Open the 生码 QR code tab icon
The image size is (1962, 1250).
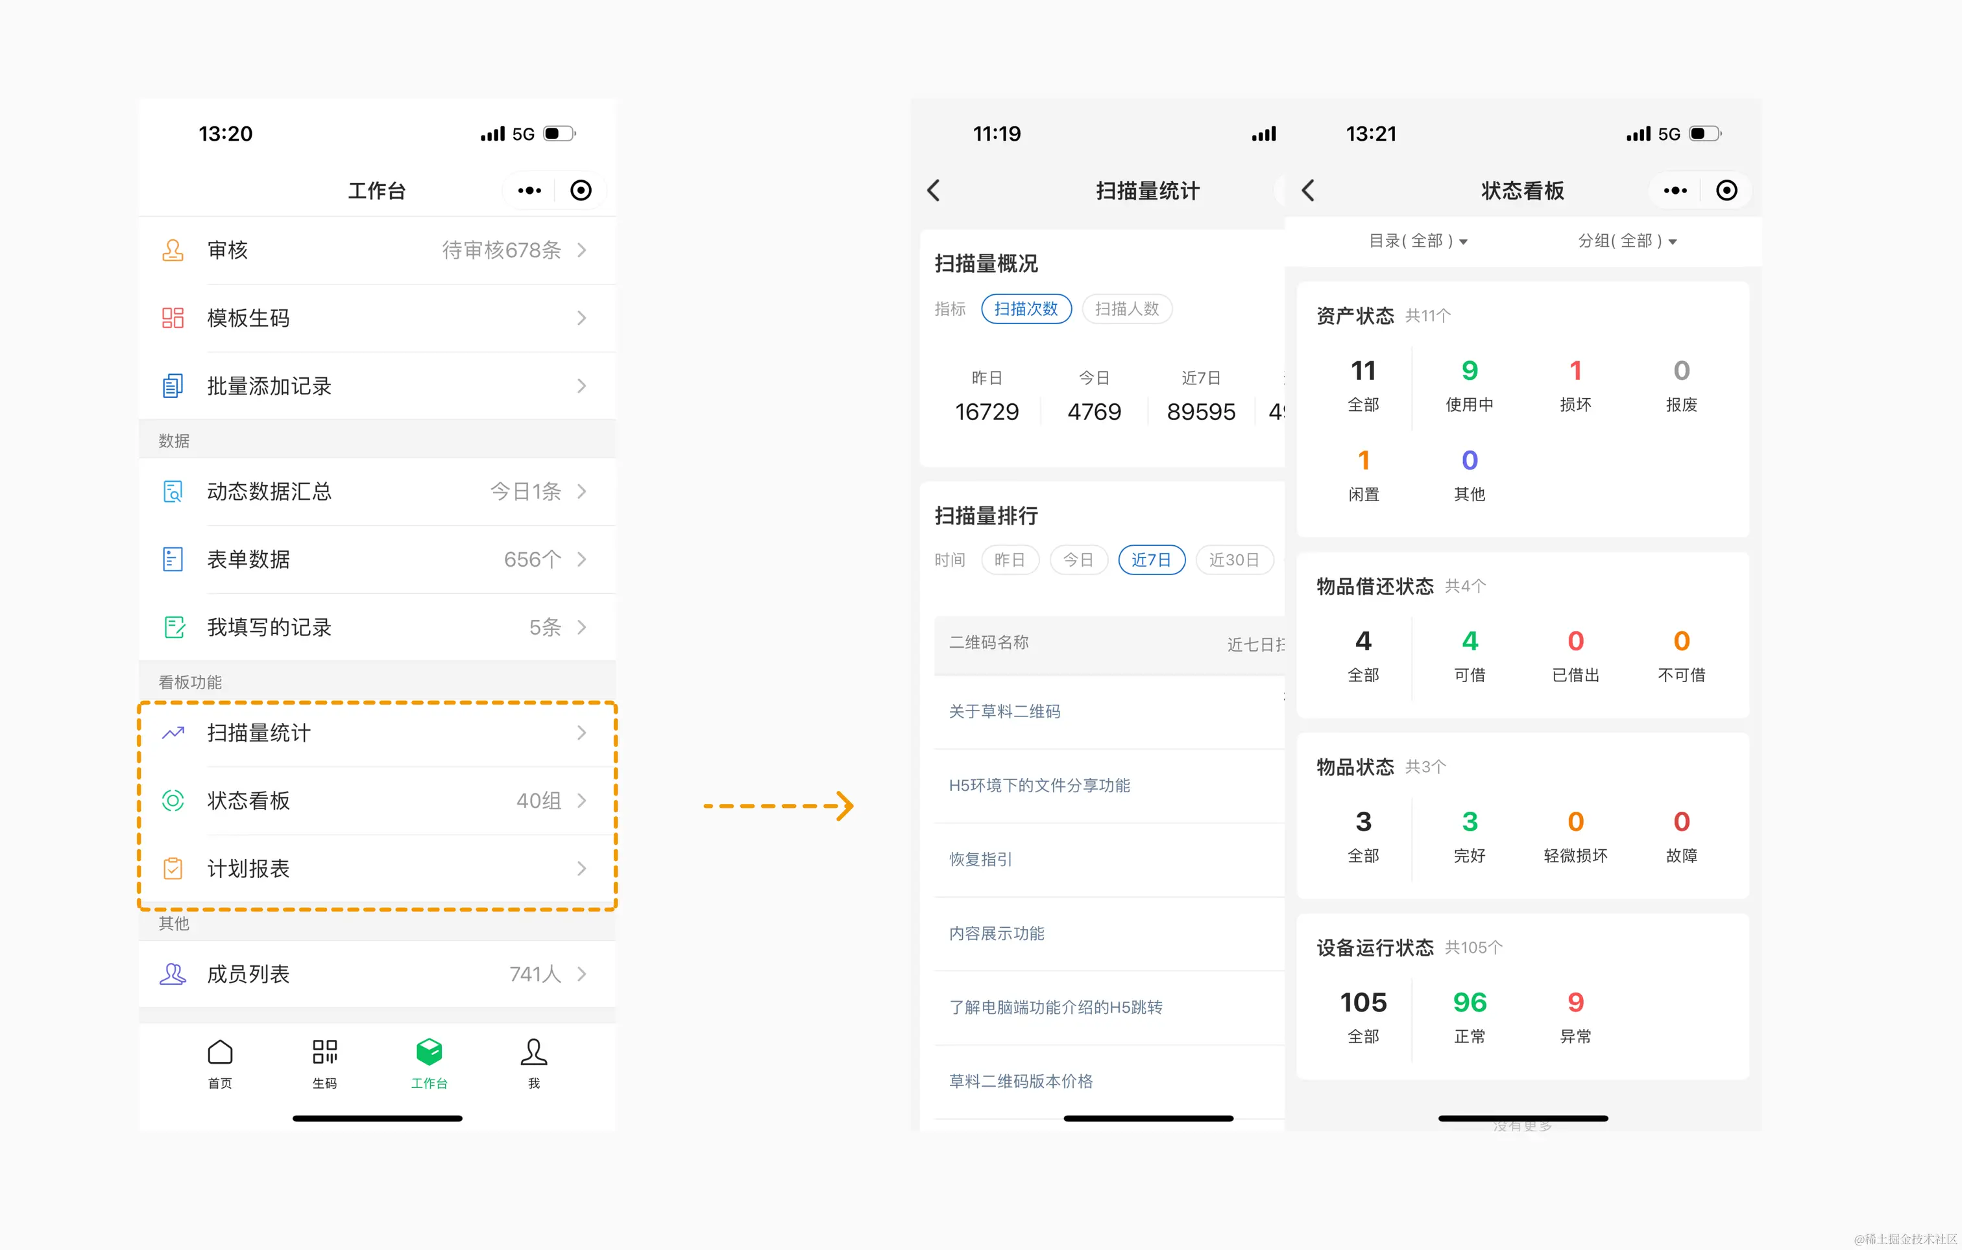tap(324, 1052)
